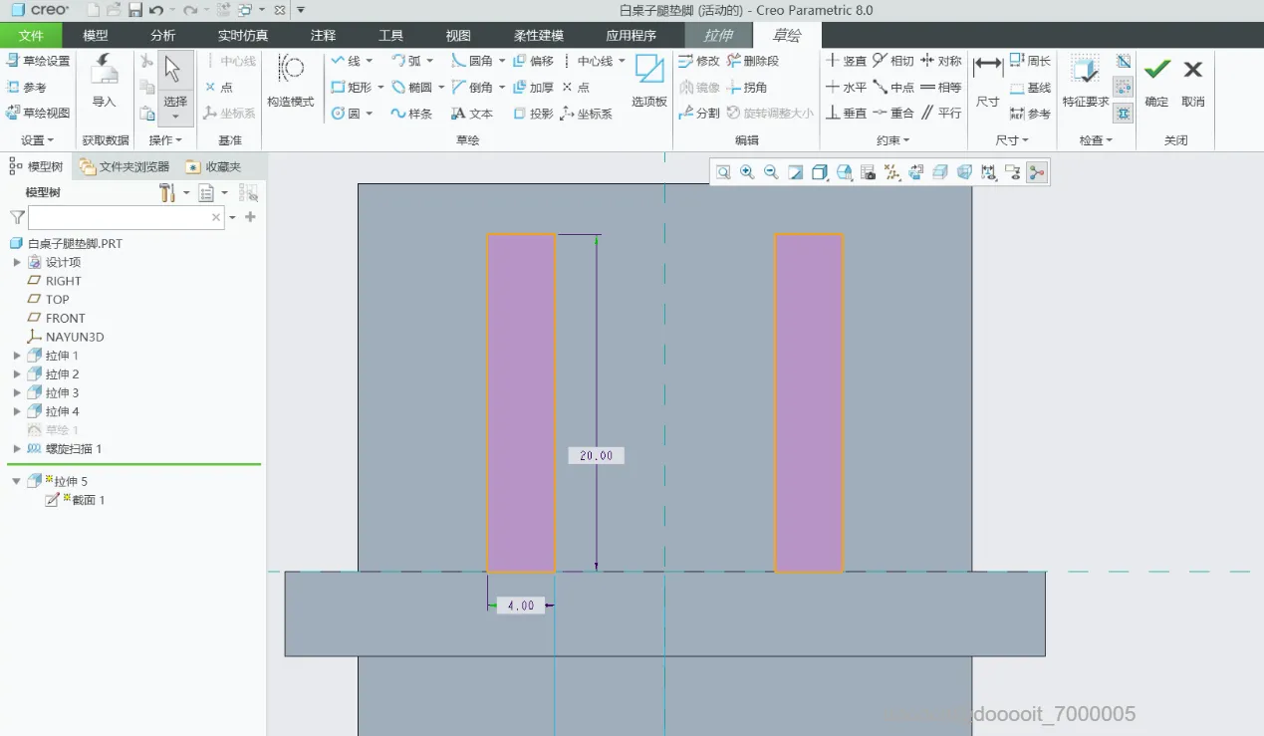Open the 线 line dropdown arrow

point(370,61)
